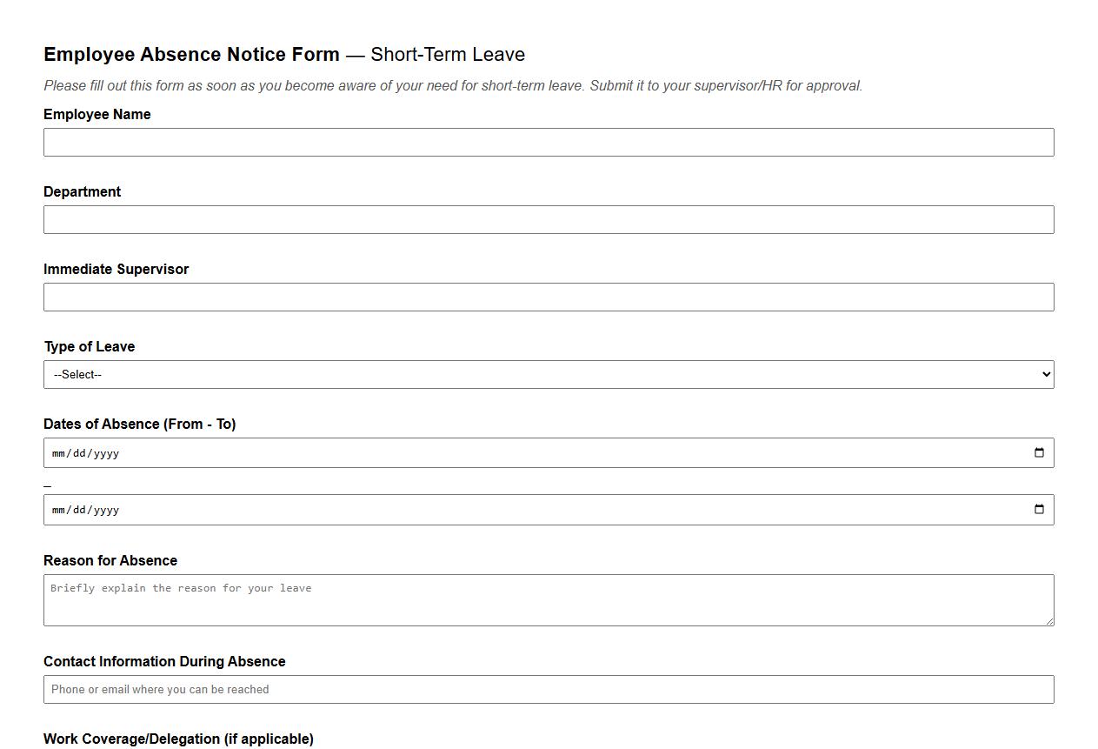
Task: Click the Immediate Supervisor input
Action: point(548,297)
